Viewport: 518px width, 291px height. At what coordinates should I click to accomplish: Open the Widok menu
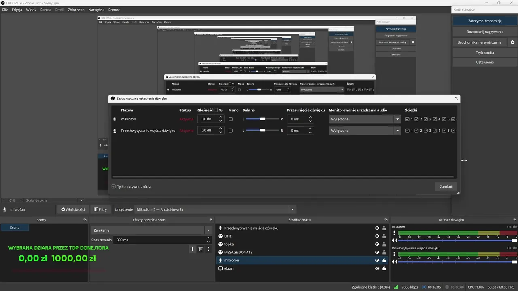coord(31,10)
